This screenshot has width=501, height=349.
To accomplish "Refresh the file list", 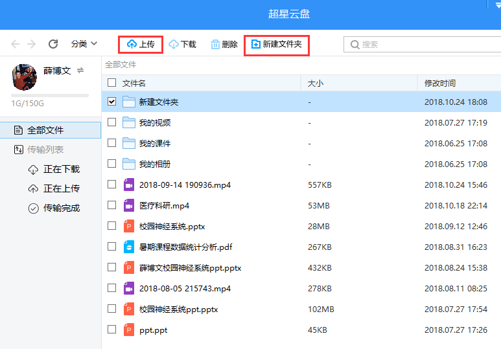I will coord(53,44).
